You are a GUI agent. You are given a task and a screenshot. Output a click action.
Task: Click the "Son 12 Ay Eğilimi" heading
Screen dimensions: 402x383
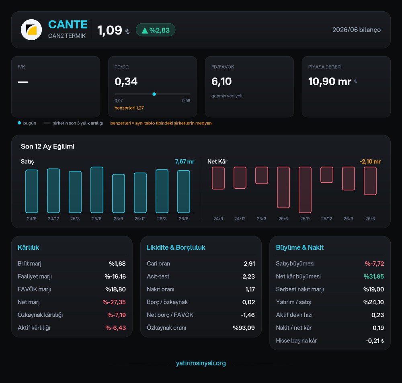(48, 147)
